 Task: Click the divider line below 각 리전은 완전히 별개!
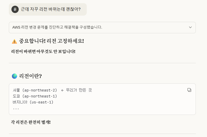coord(102,134)
